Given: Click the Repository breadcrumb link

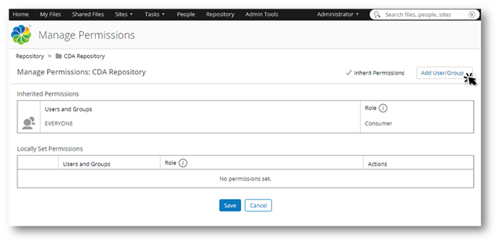Looking at the screenshot, I should click(x=30, y=57).
